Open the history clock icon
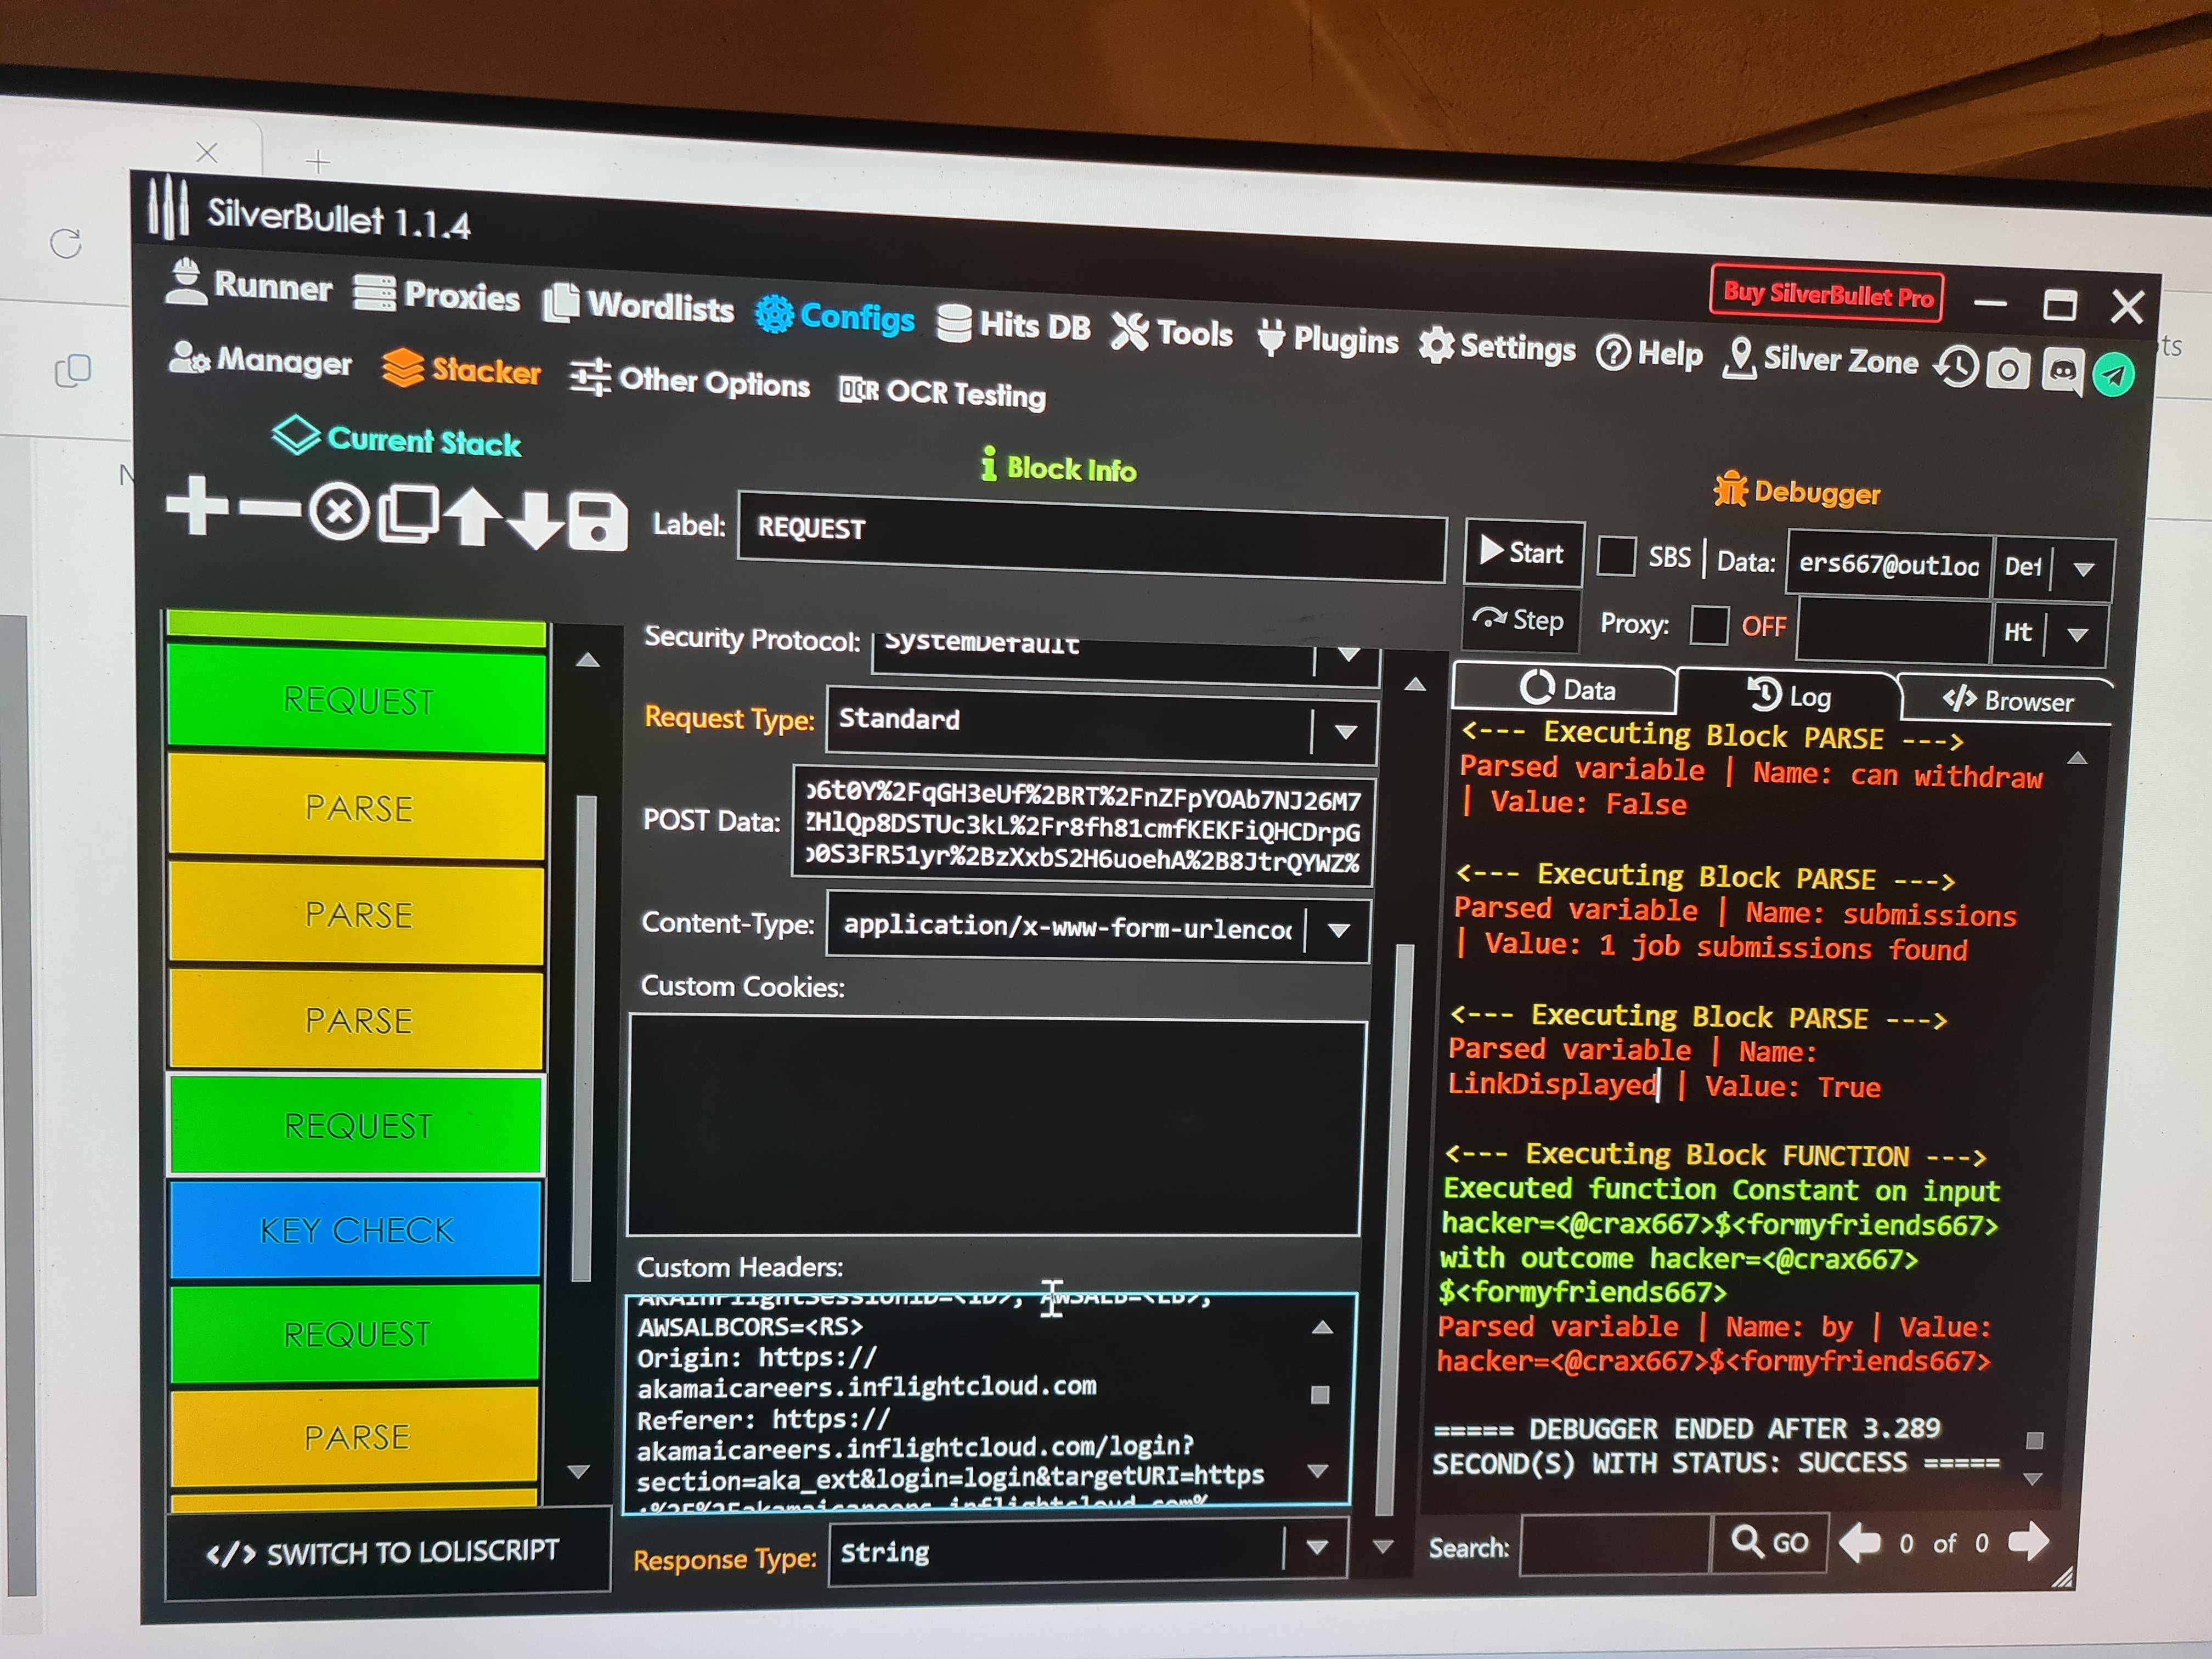Screen dimensions: 2212x1659 tap(1956, 367)
